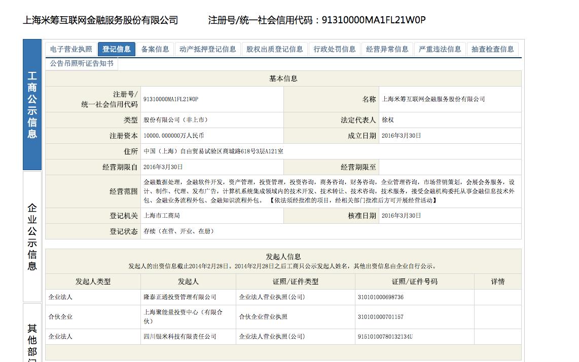Click 企业法人营业执照(公司) in the 四川银米 row
The image size is (579, 362).
point(272,337)
